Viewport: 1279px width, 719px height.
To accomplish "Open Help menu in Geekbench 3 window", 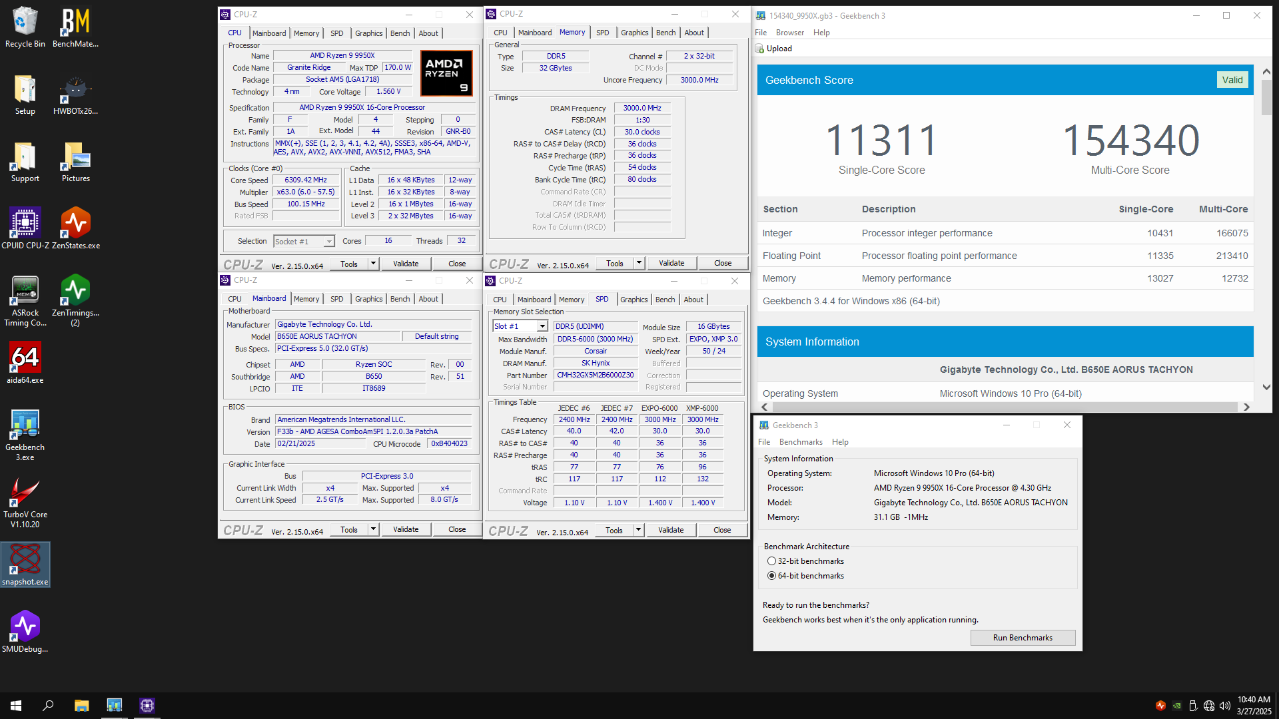I will (840, 442).
